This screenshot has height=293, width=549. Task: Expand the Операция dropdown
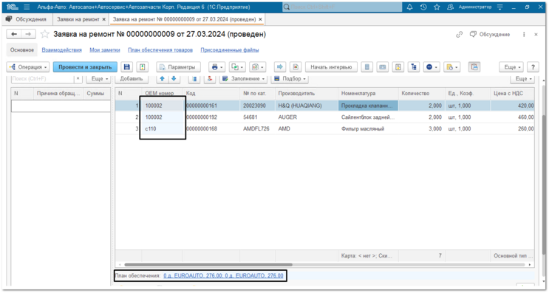coord(28,66)
